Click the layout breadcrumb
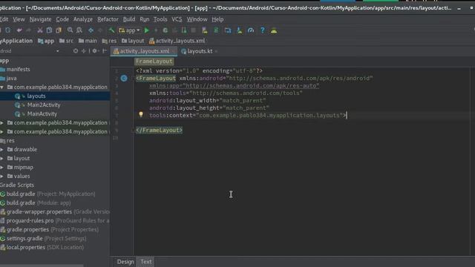 click(133, 41)
